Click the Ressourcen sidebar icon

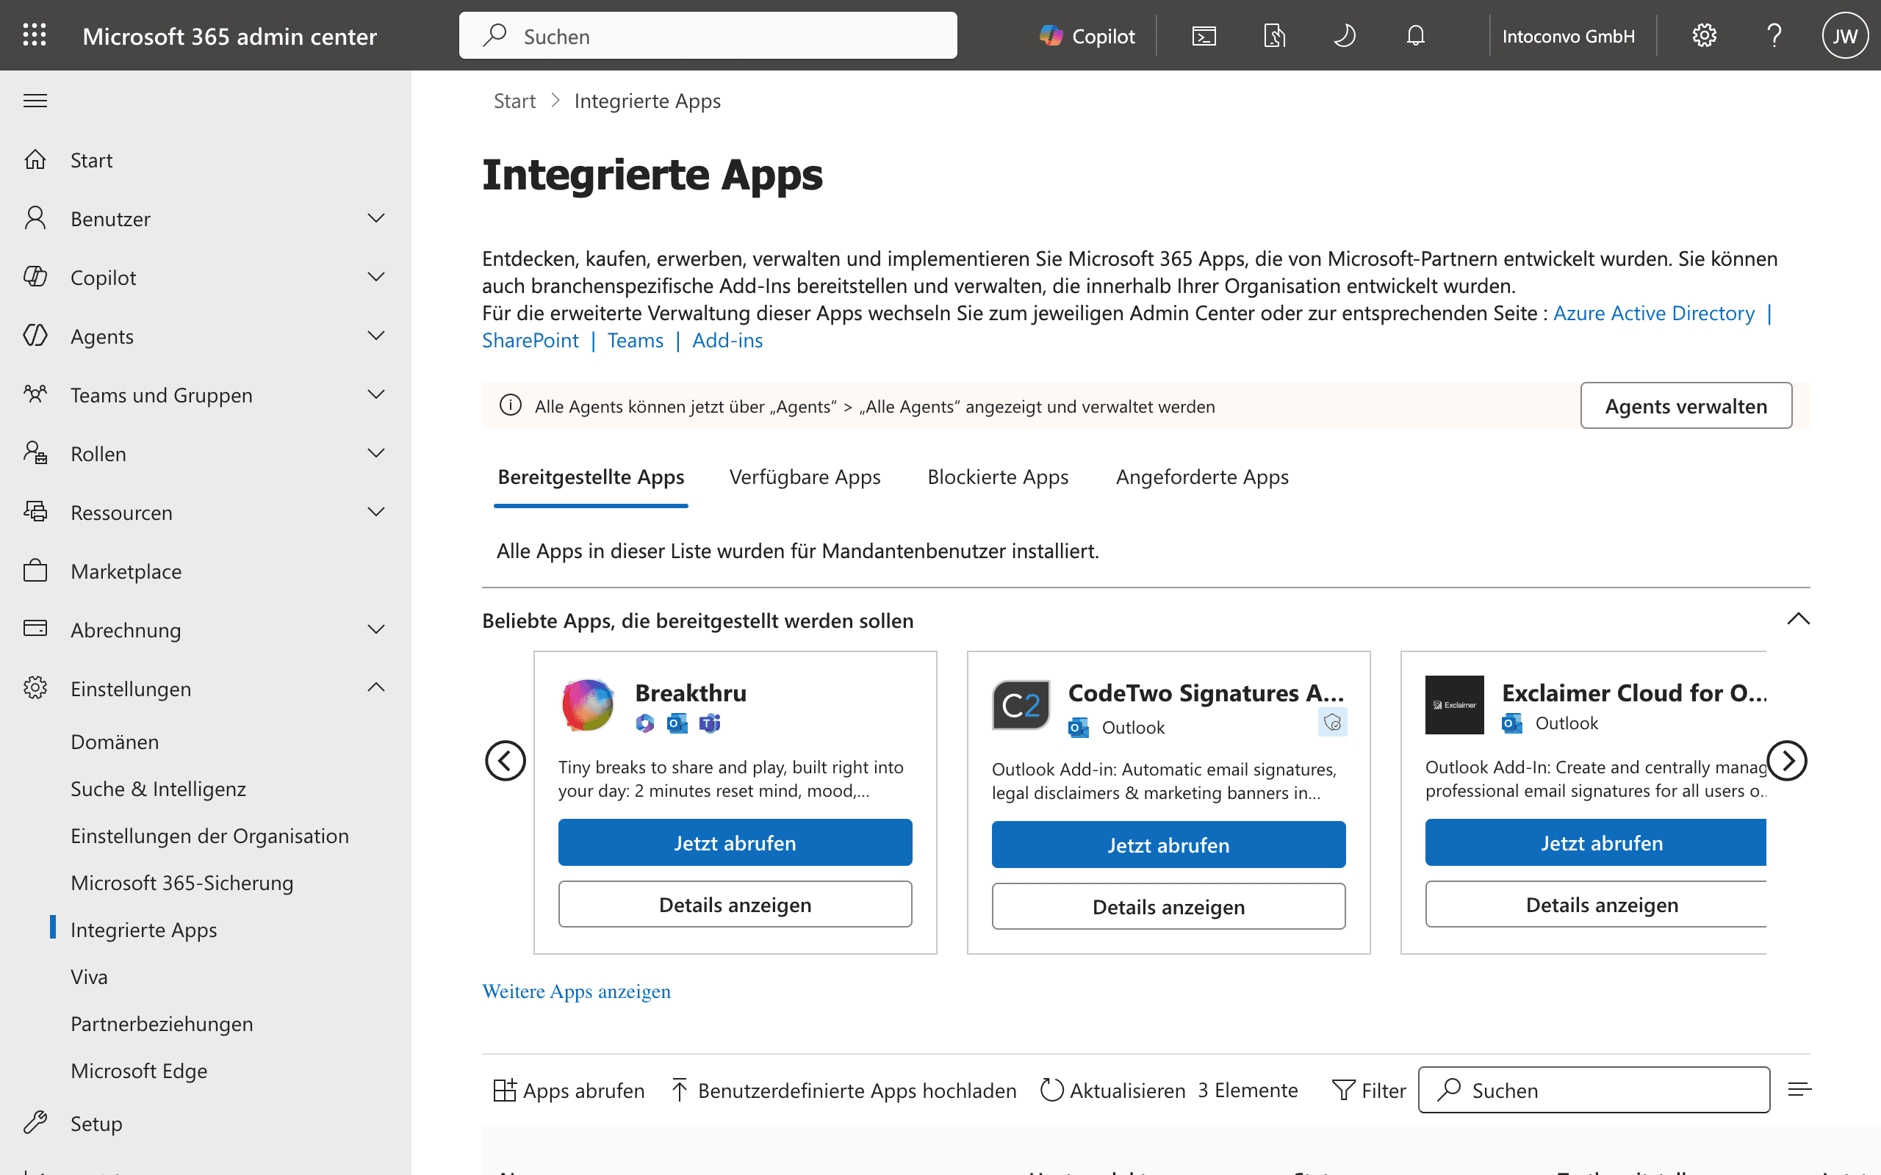[x=35, y=511]
